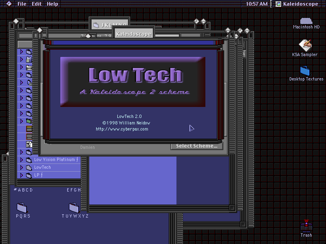326x244 pixels.
Task: Click the Low Tech banner image
Action: [x=133, y=82]
